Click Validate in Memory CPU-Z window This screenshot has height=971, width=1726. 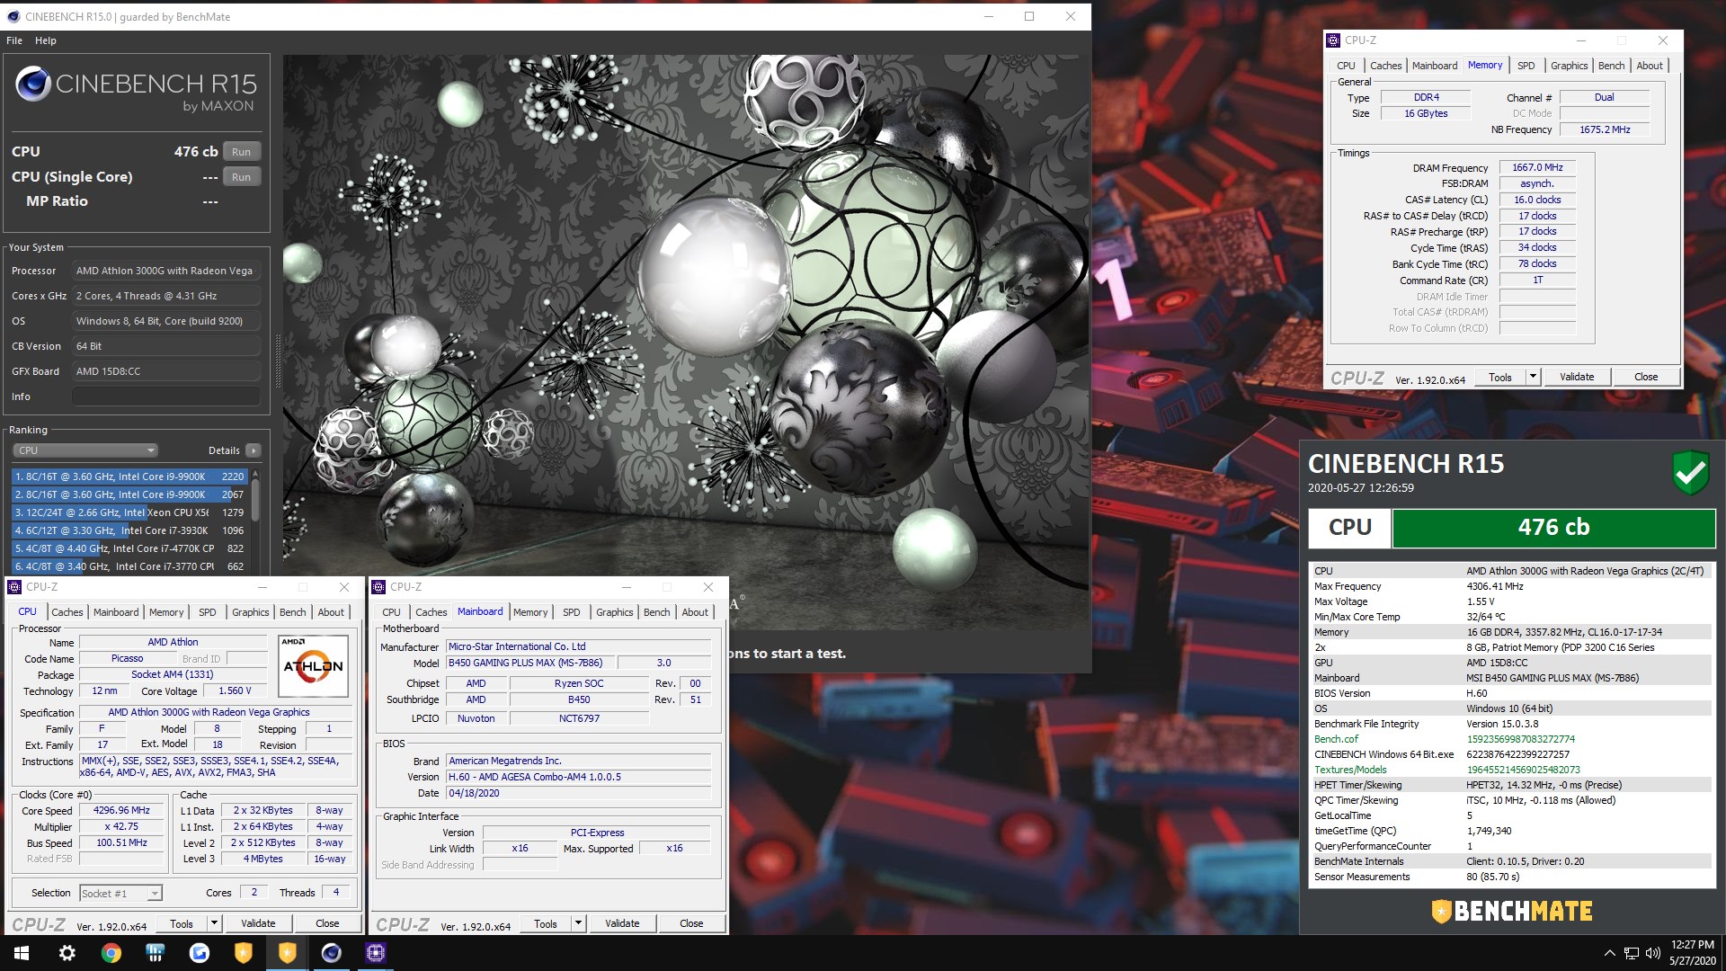(x=1577, y=377)
